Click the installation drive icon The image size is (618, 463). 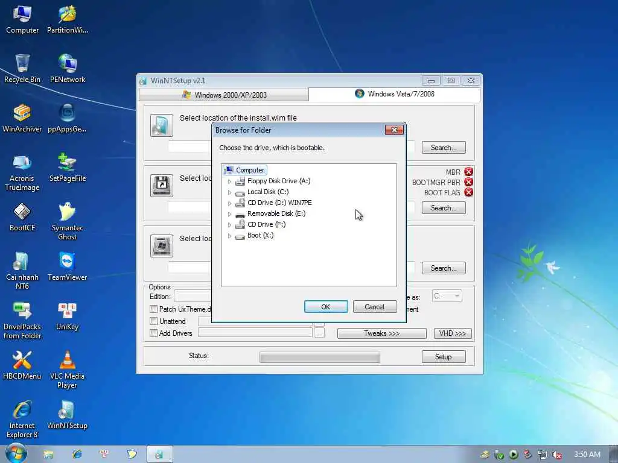click(162, 246)
